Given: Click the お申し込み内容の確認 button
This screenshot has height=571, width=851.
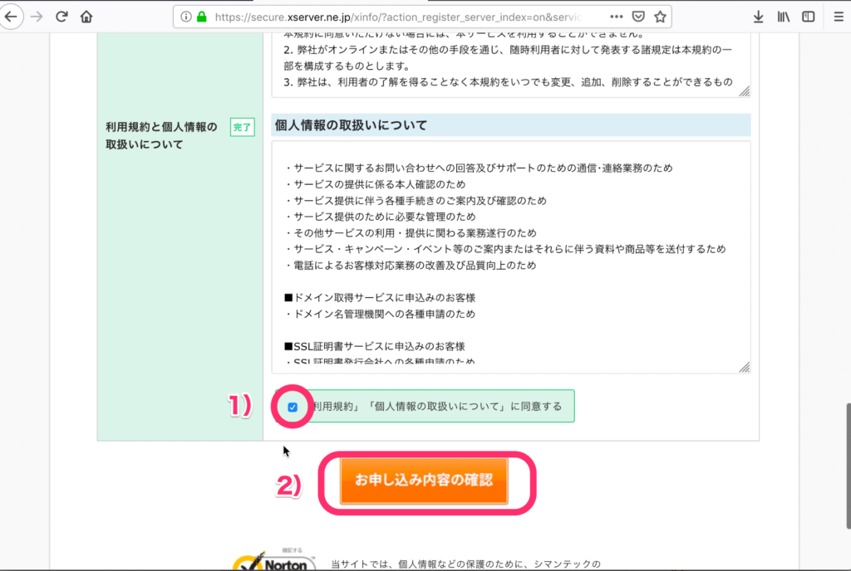Looking at the screenshot, I should pyautogui.click(x=423, y=482).
